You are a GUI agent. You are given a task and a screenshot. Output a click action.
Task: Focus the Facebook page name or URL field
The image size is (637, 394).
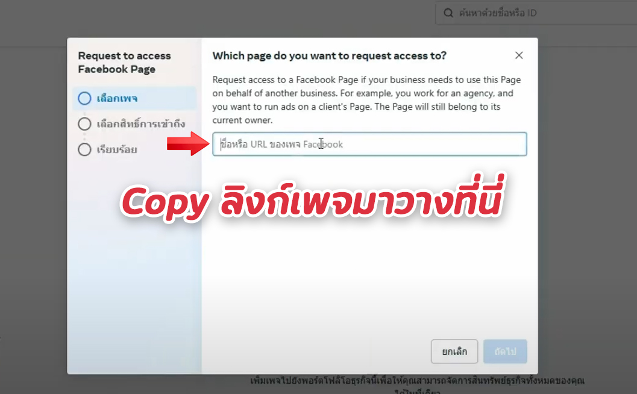(x=369, y=144)
